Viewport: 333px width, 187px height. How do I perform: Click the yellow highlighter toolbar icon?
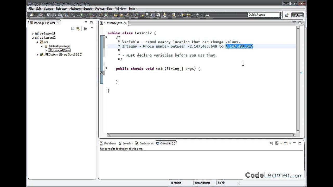[x=142, y=15]
